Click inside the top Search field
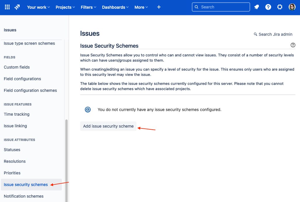The image size is (300, 202). pyautogui.click(x=221, y=7)
